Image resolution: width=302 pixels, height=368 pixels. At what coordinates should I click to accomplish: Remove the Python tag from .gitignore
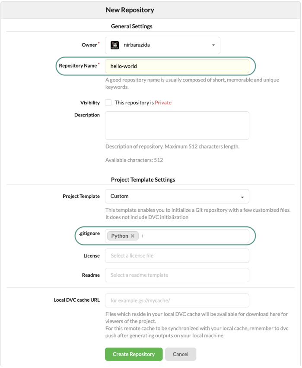[x=133, y=236]
